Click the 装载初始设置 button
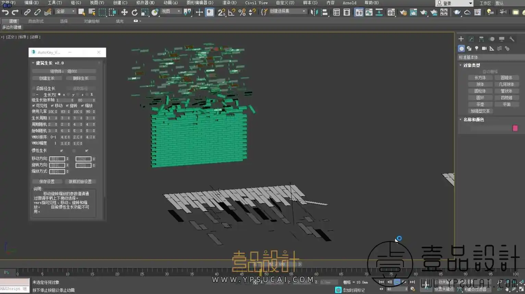 80,181
